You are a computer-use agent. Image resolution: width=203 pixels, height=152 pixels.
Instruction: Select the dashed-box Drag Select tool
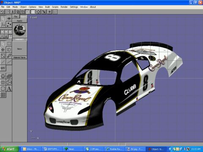coord(9,43)
